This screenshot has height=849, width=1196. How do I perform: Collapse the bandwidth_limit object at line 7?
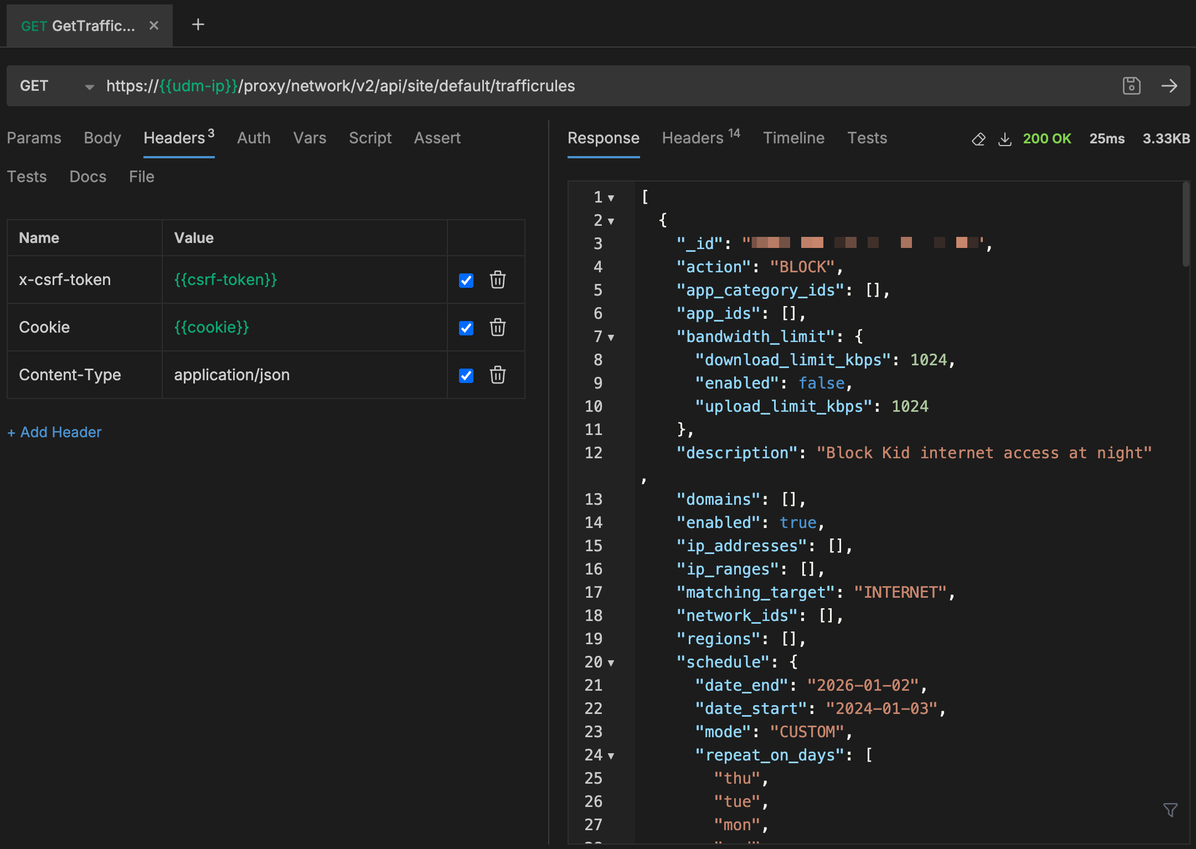point(611,337)
